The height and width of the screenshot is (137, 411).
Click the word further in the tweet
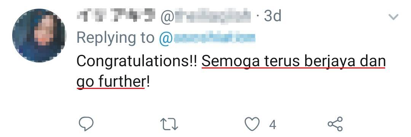coord(121,82)
